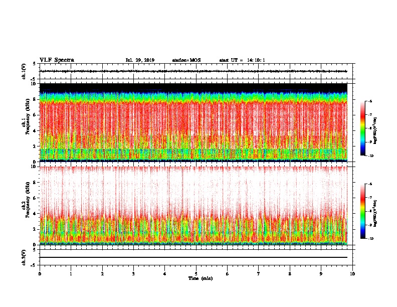Select the "Jul. 29, 2019" date text
Viewport: 397px width, 307px height.
(140, 60)
